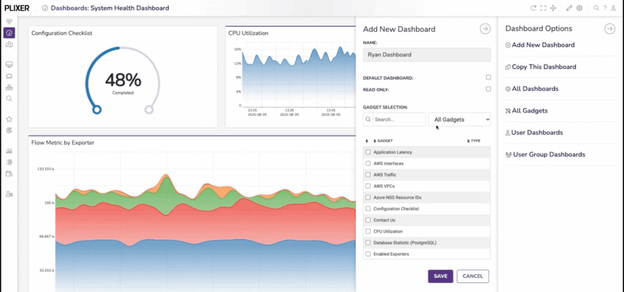The image size is (624, 292).
Task: Select the CPU Utilization gadget checkbox
Action: (367, 232)
